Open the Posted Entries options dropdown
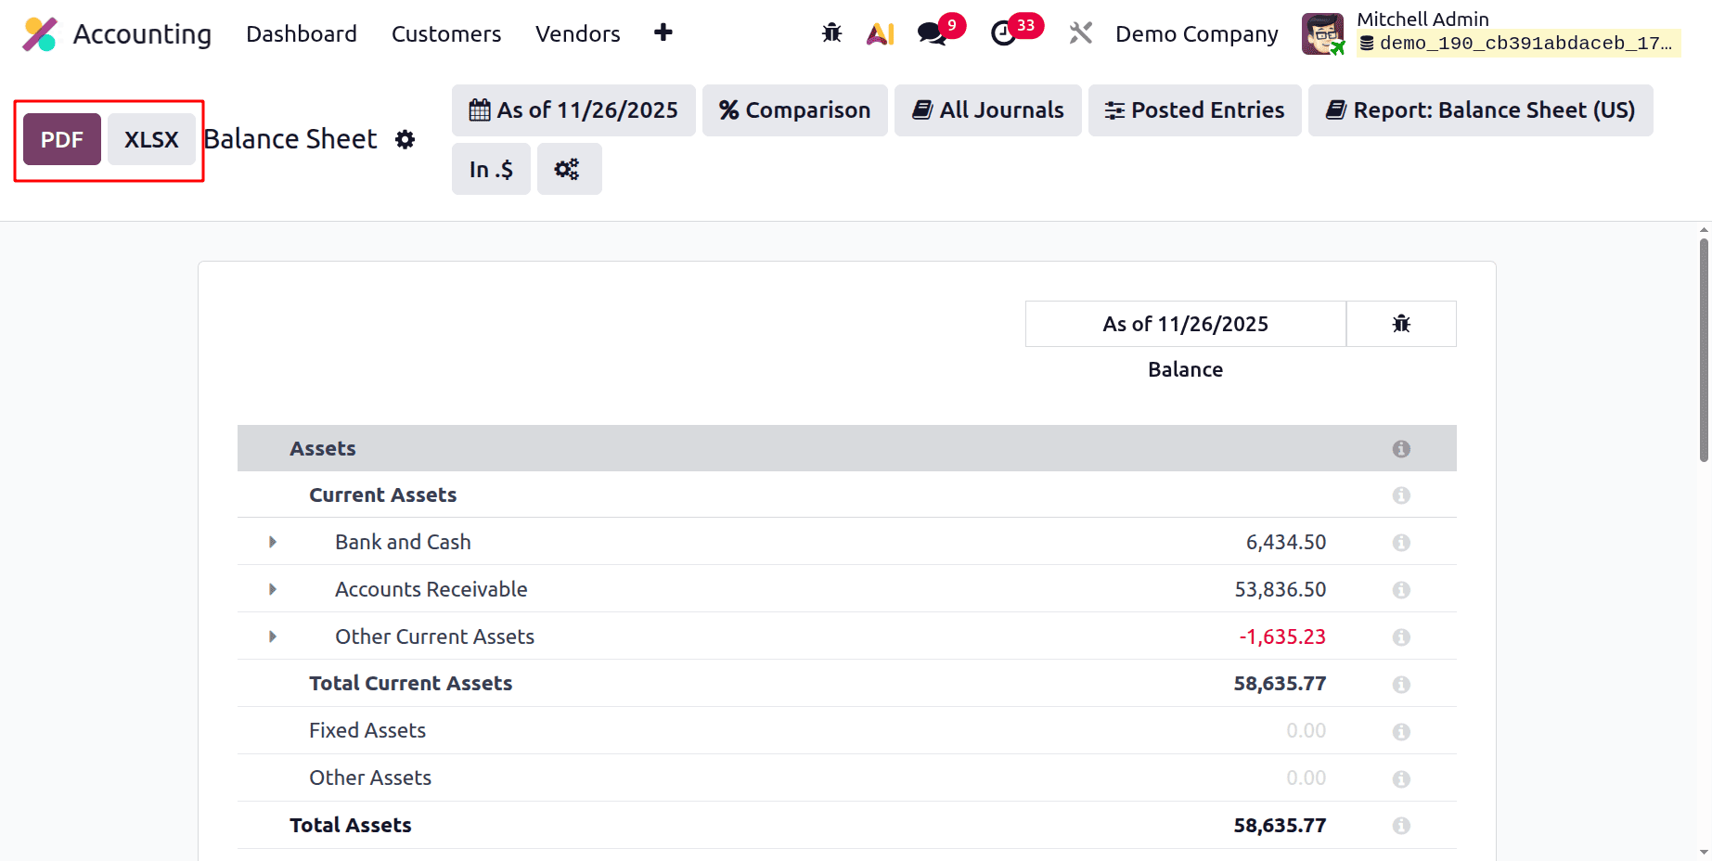This screenshot has width=1712, height=861. pyautogui.click(x=1194, y=110)
